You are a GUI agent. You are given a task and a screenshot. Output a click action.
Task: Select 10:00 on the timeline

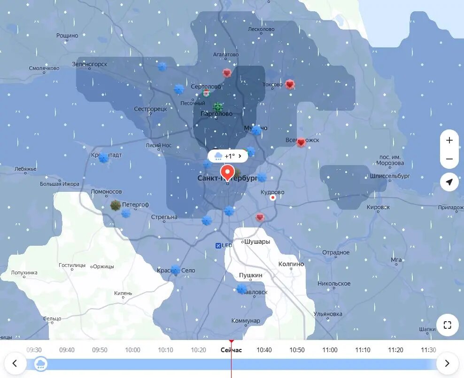[132, 350]
